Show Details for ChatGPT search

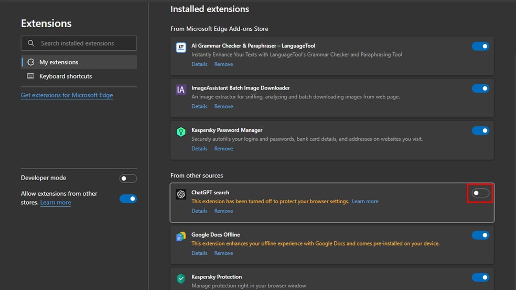pos(199,211)
